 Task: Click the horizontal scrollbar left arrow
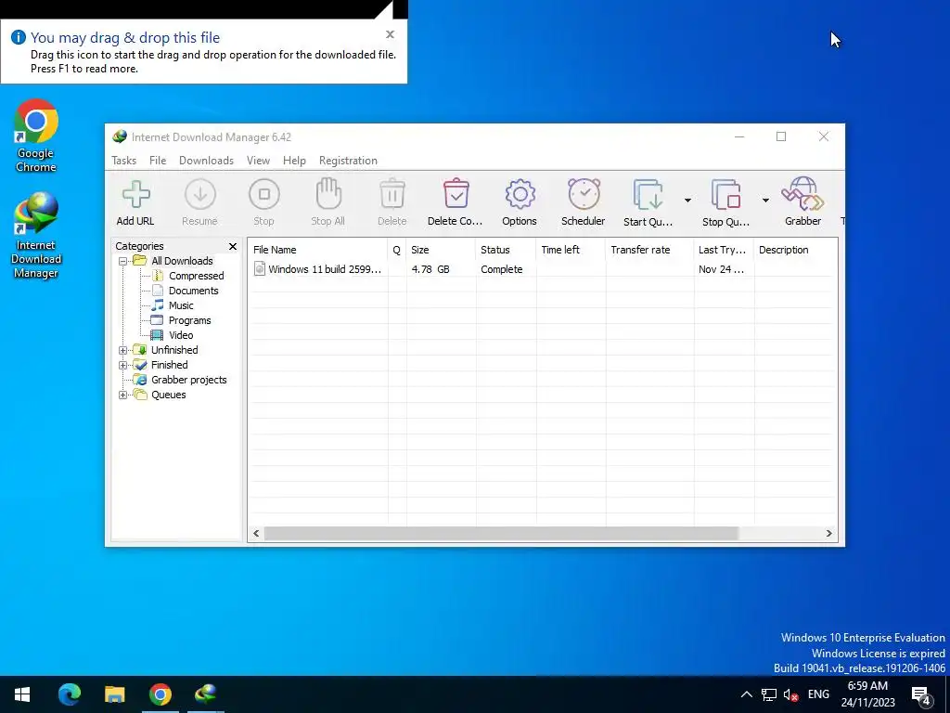coord(256,534)
